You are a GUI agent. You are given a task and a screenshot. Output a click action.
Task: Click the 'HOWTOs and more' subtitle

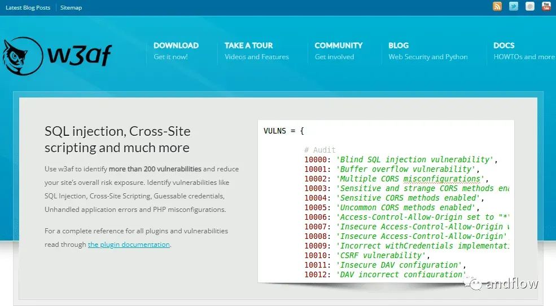point(524,57)
